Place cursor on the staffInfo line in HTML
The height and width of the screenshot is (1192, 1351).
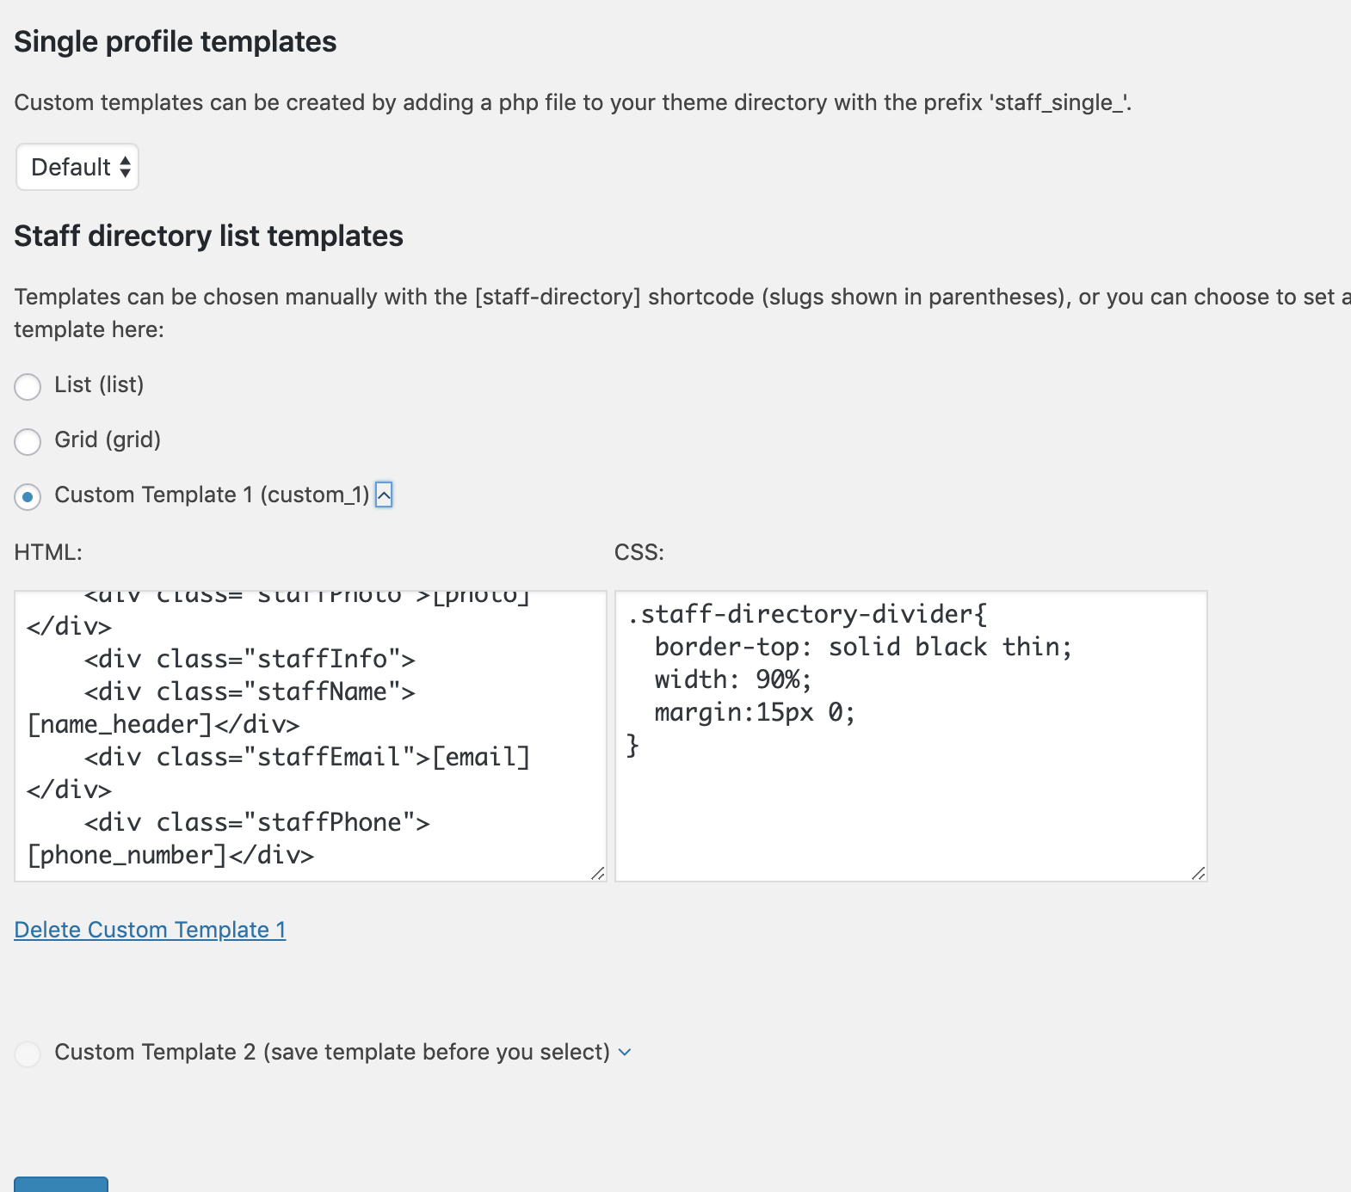[x=250, y=660]
